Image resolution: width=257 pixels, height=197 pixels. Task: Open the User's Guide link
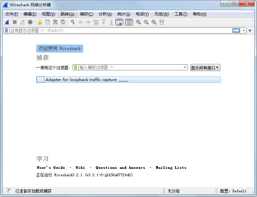tap(51, 168)
